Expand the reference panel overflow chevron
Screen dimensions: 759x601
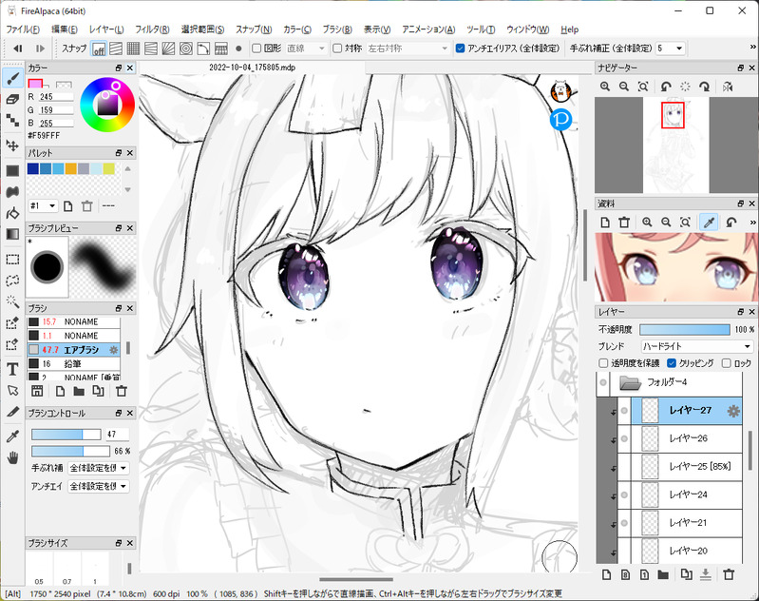click(x=752, y=222)
